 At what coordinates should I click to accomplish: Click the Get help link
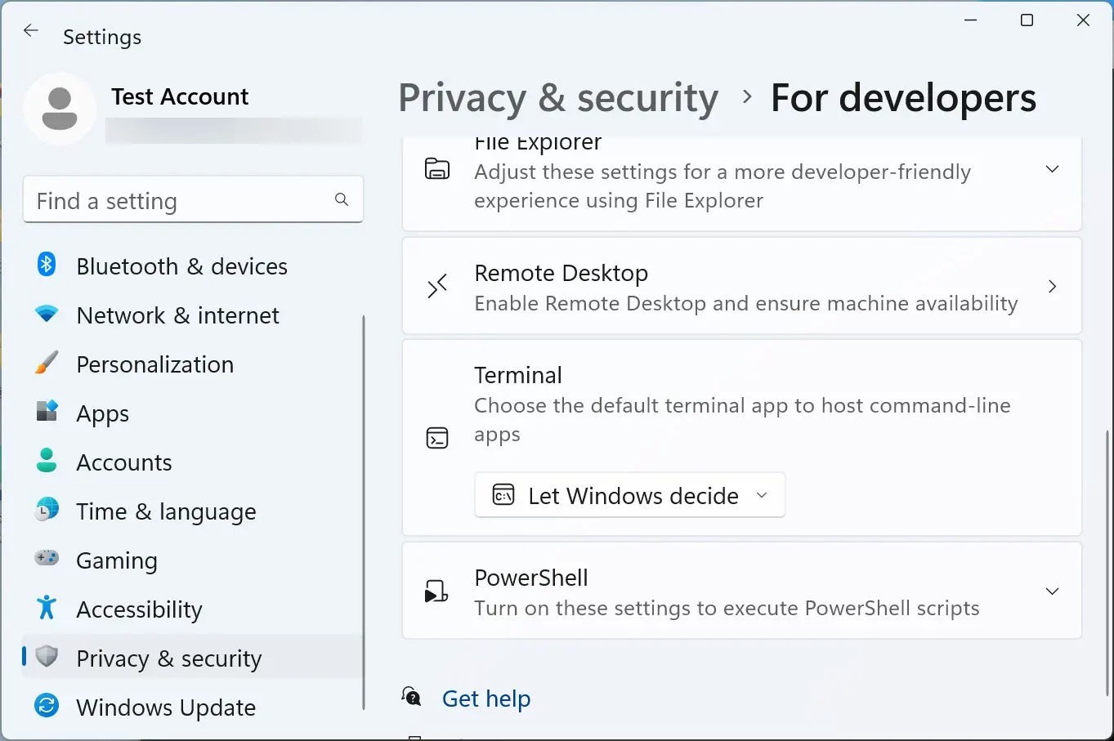486,699
